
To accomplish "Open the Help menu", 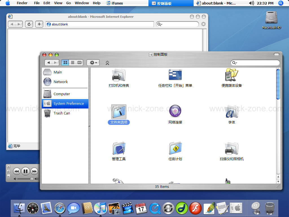I will point(97,3).
